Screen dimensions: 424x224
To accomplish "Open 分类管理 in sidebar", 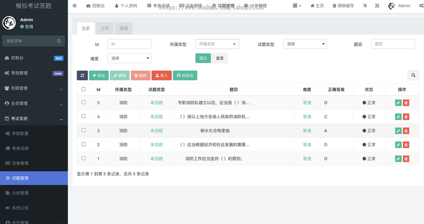I will point(34,193).
